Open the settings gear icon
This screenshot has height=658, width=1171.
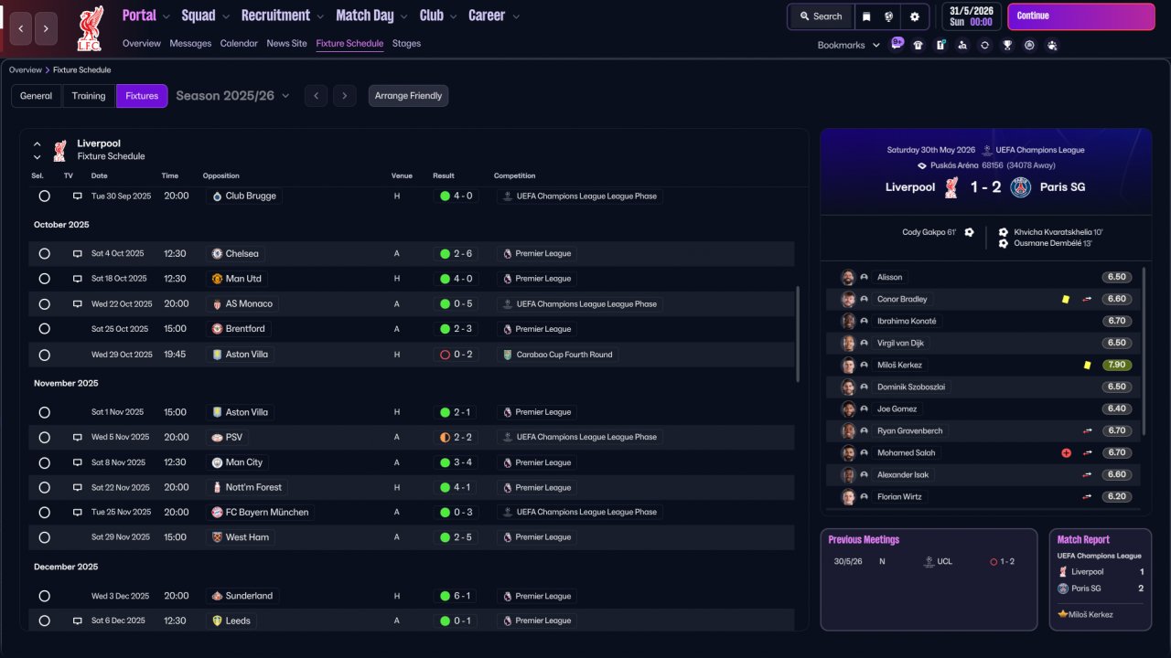tap(914, 16)
